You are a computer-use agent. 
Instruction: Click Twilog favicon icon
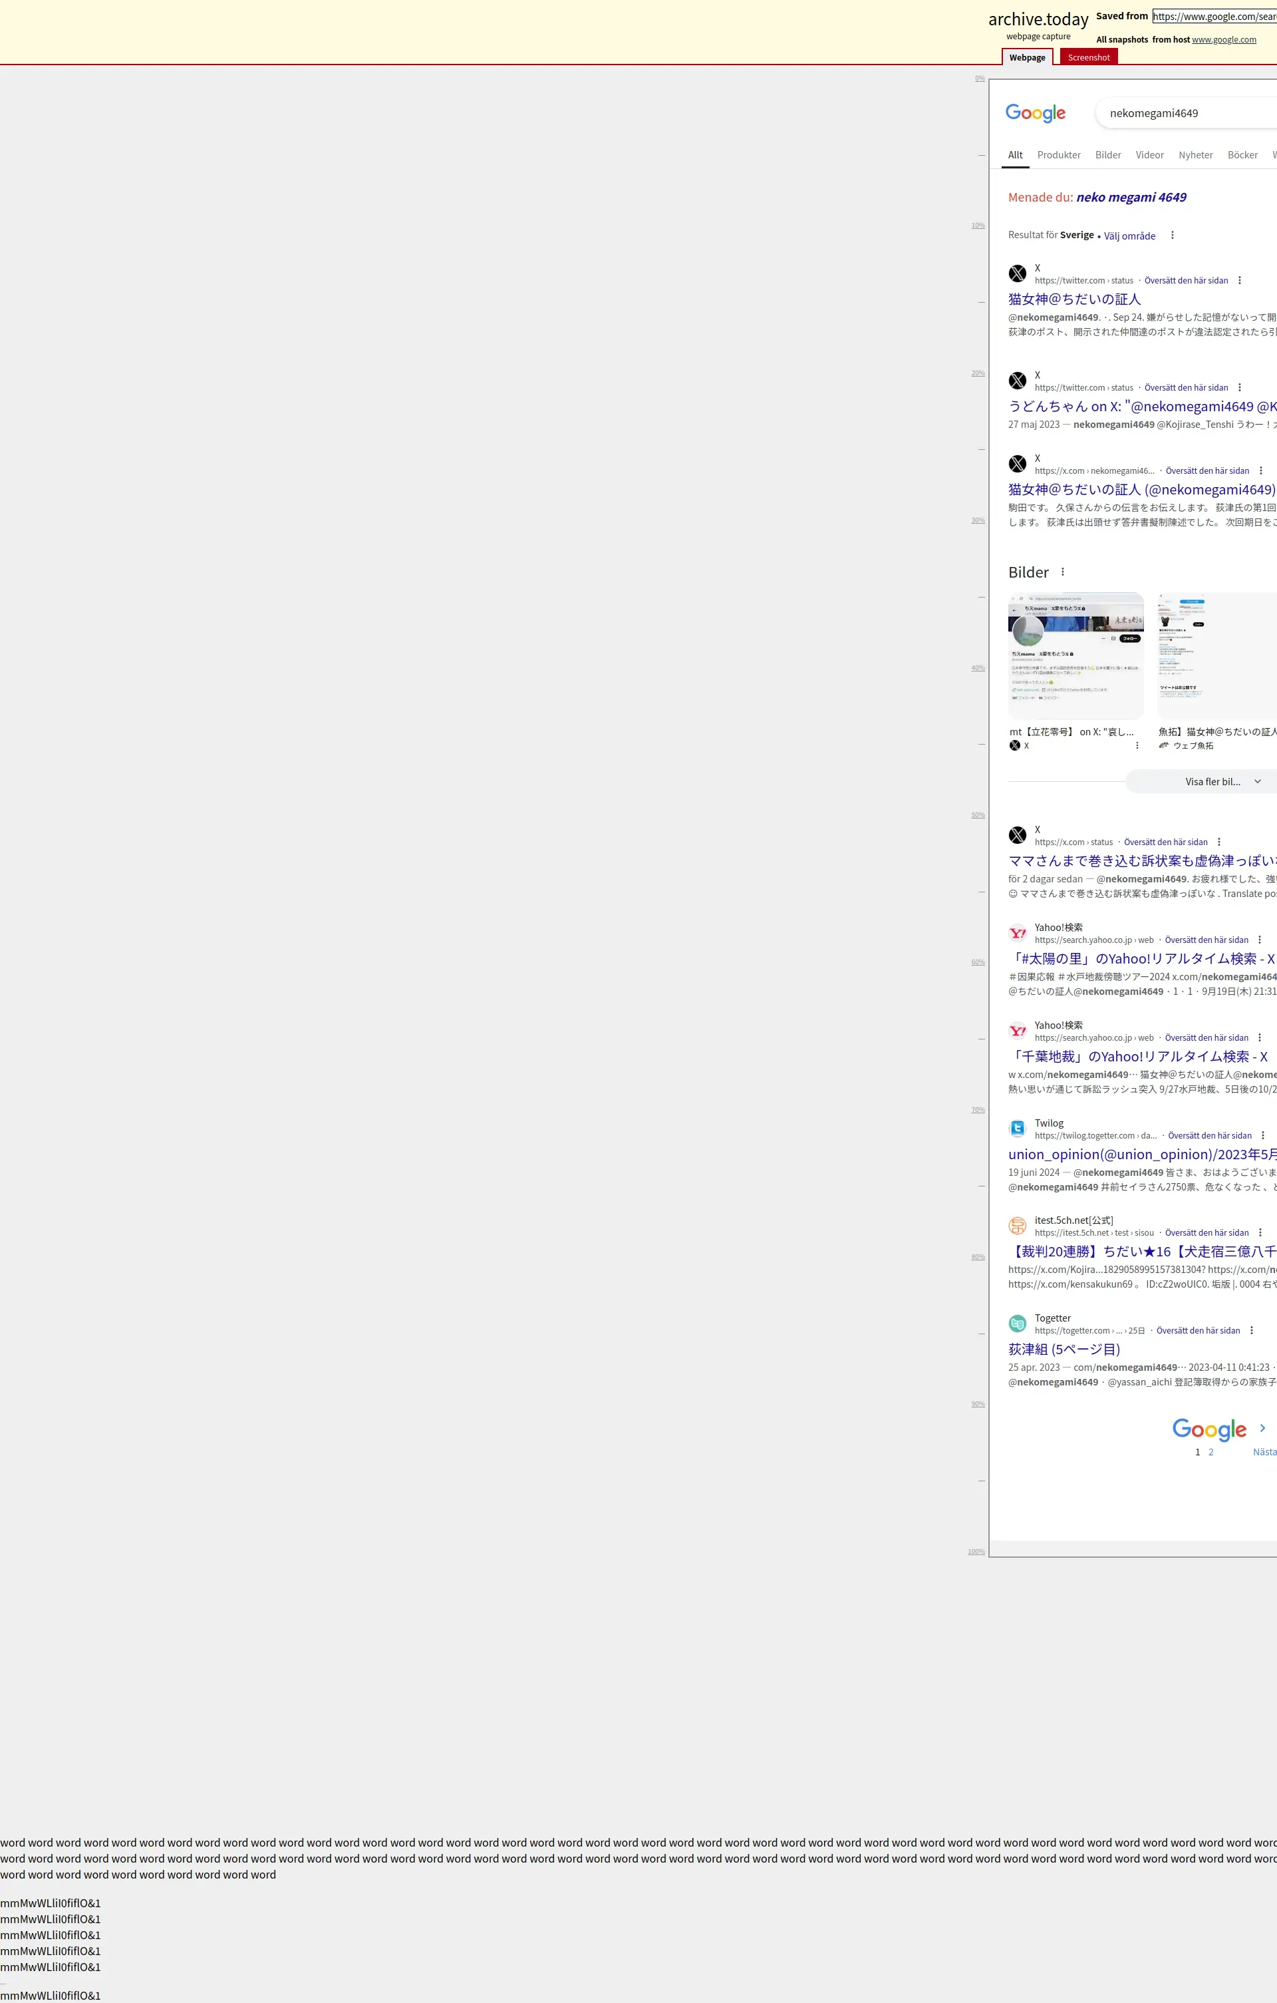pos(1018,1129)
